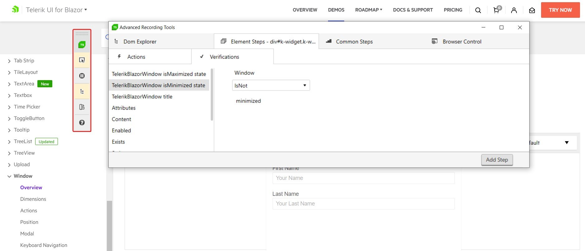Go to DEMOS in top navigation

coord(336,10)
